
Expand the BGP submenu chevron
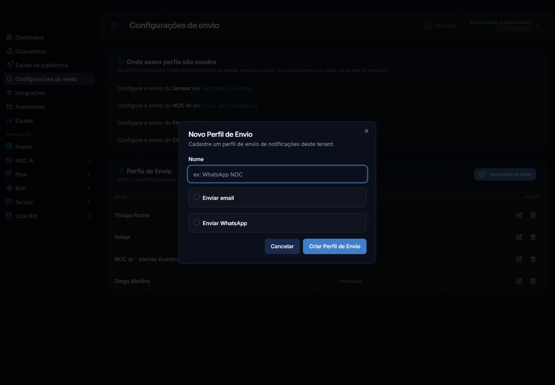coord(89,188)
